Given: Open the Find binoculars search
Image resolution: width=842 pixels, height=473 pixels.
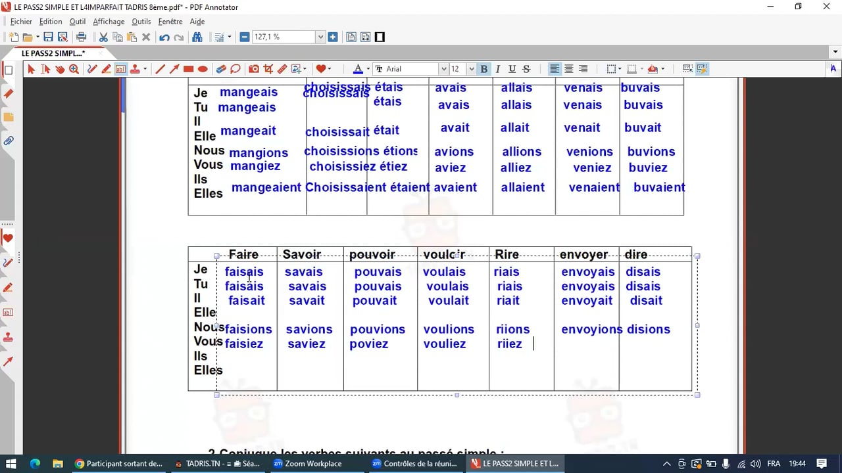Looking at the screenshot, I should pyautogui.click(x=197, y=37).
